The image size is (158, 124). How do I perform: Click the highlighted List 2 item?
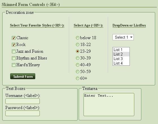(x=121, y=54)
